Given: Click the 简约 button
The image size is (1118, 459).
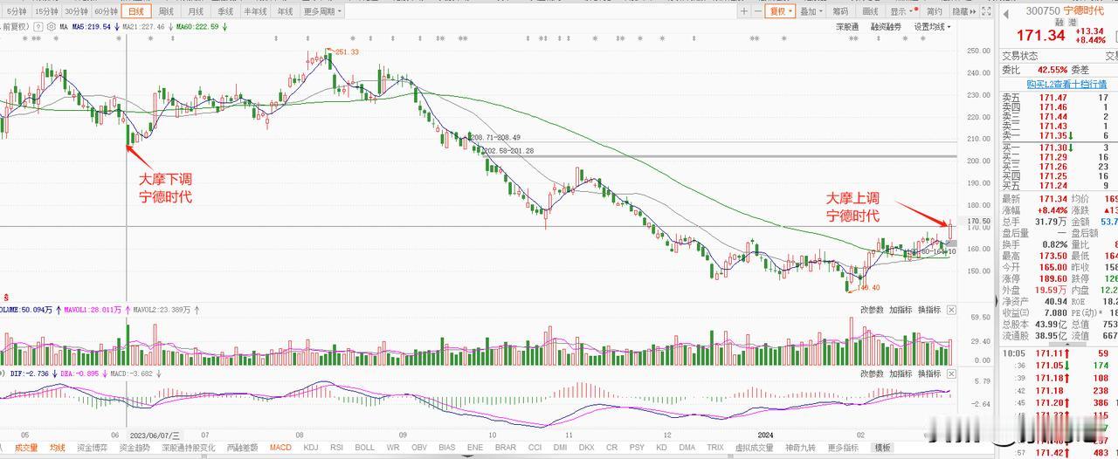Looking at the screenshot, I should pyautogui.click(x=935, y=11).
